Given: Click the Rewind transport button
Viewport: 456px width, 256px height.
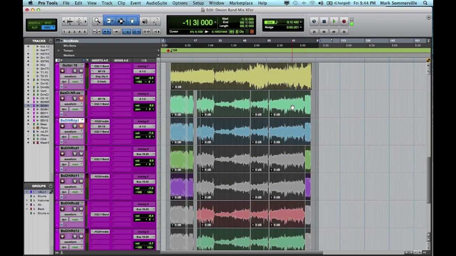Looking at the screenshot, I should click(324, 32).
